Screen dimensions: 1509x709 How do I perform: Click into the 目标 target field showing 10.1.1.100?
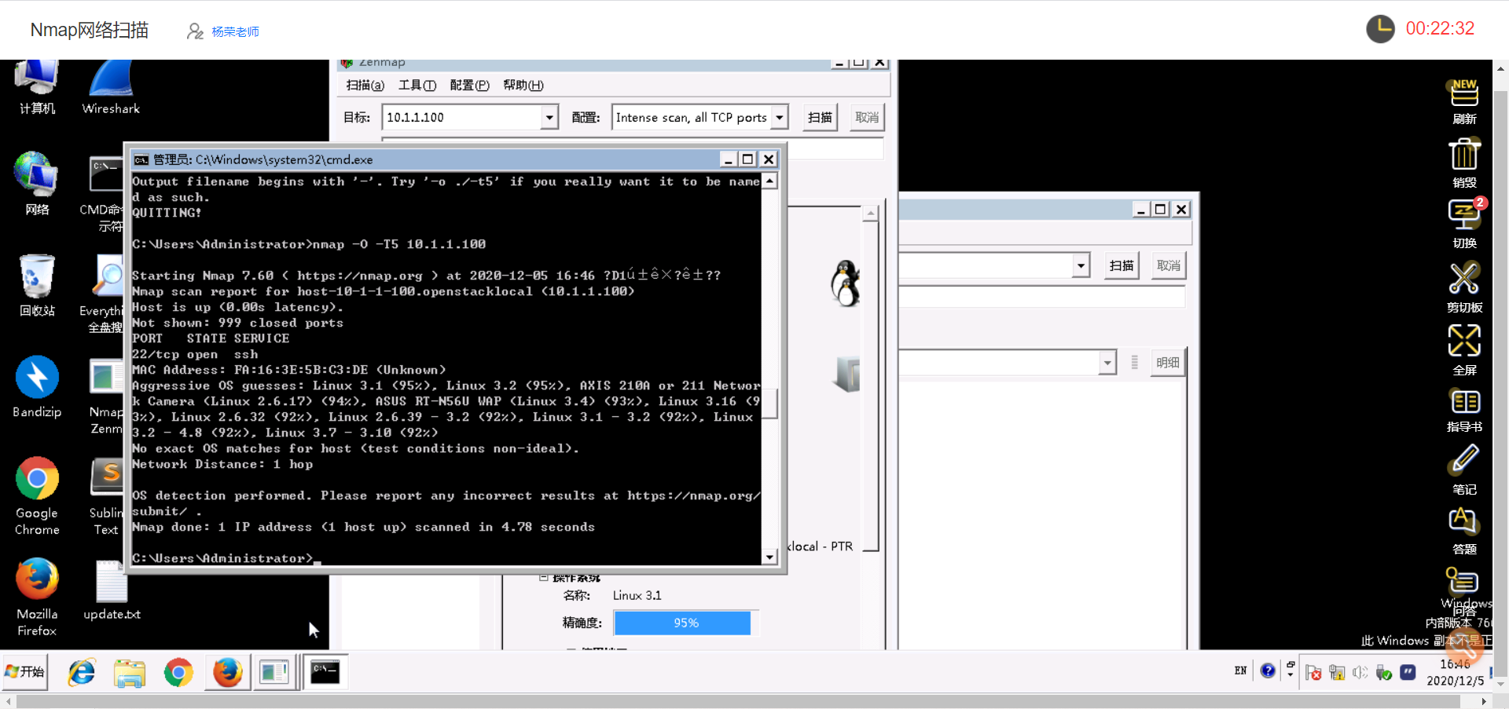[x=462, y=118]
